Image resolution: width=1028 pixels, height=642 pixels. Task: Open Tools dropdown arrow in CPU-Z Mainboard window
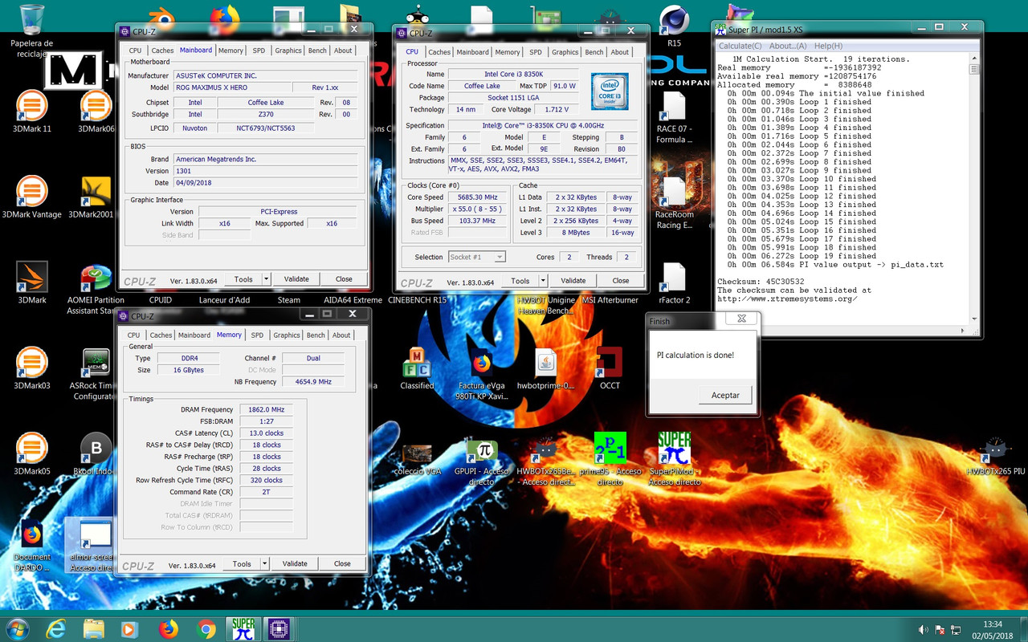tap(267, 279)
